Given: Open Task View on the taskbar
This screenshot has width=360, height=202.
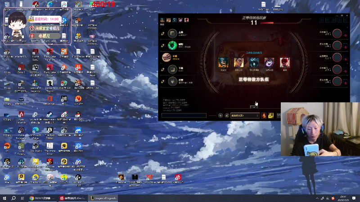Looking at the screenshot, I should pyautogui.click(x=22, y=198).
